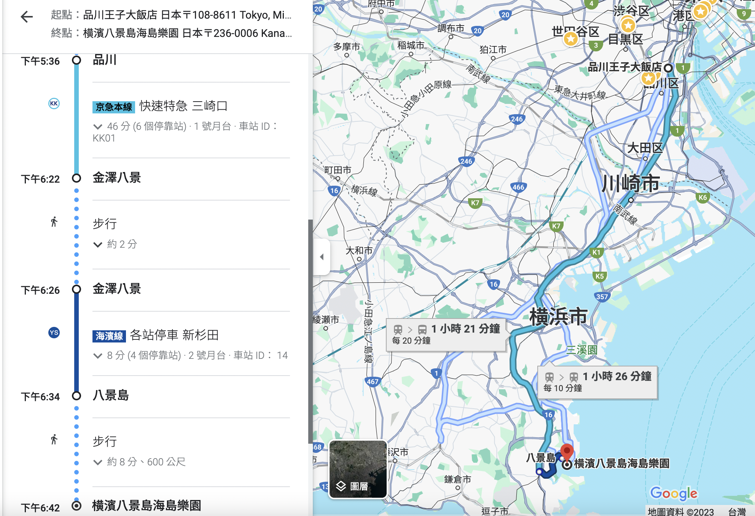Click the K7 expressway shield near 466
Image resolution: width=755 pixels, height=516 pixels.
(x=475, y=203)
